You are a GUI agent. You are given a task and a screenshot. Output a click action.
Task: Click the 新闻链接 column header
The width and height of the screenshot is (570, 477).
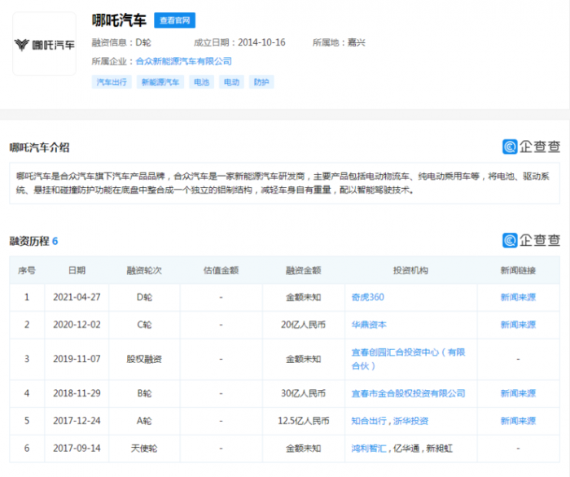518,270
